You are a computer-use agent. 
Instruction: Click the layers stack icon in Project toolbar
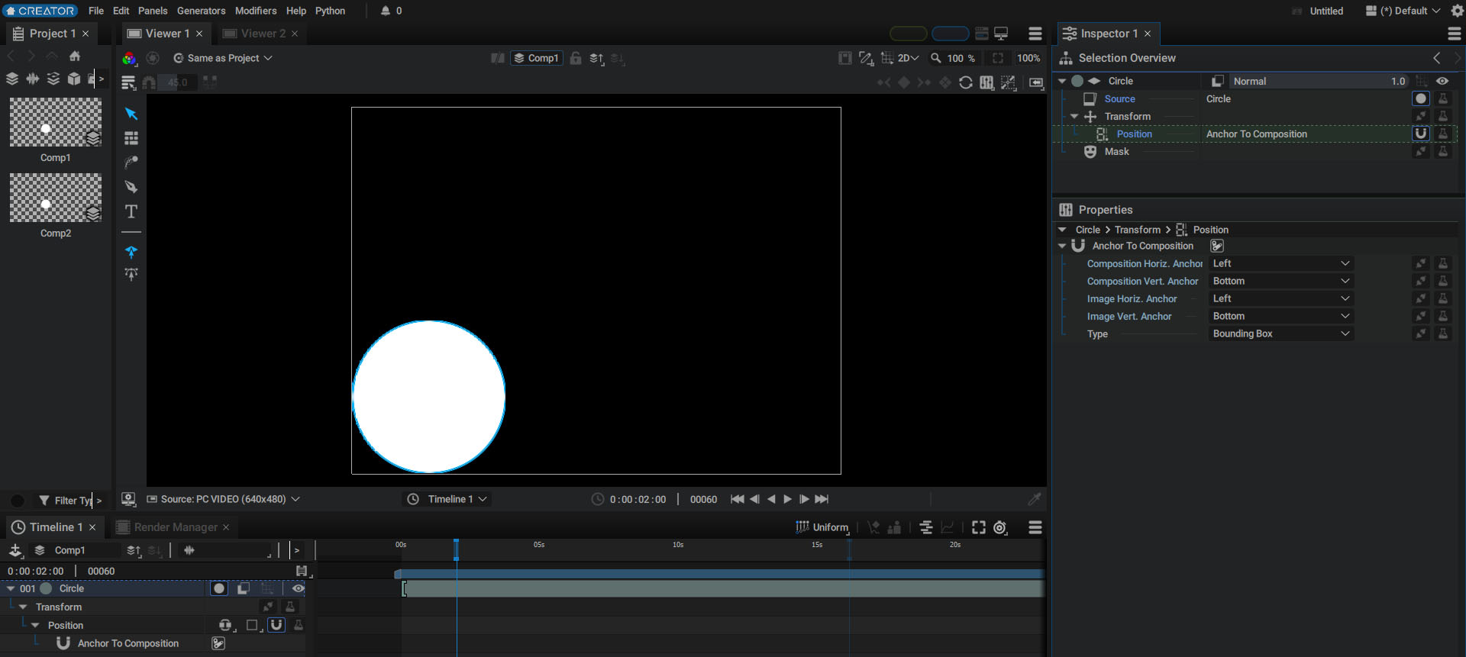click(x=12, y=79)
